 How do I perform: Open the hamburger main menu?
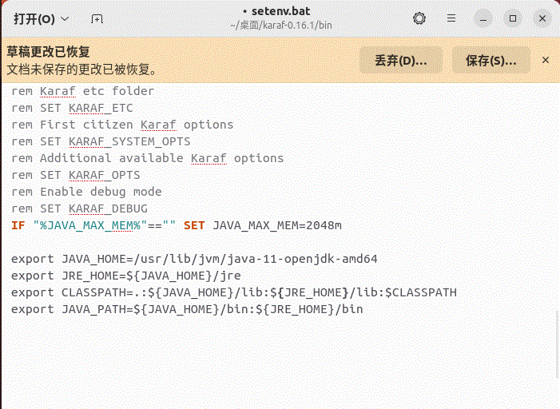tap(451, 18)
